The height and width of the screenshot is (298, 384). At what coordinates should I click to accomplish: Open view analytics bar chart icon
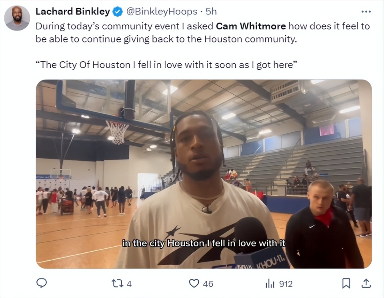point(270,284)
